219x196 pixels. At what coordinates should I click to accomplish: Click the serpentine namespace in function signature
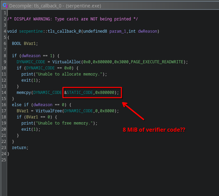[31, 31]
